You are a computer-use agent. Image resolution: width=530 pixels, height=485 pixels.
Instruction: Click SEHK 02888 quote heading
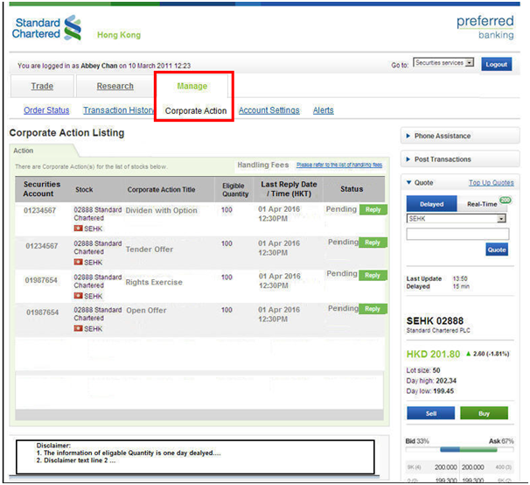click(x=435, y=320)
